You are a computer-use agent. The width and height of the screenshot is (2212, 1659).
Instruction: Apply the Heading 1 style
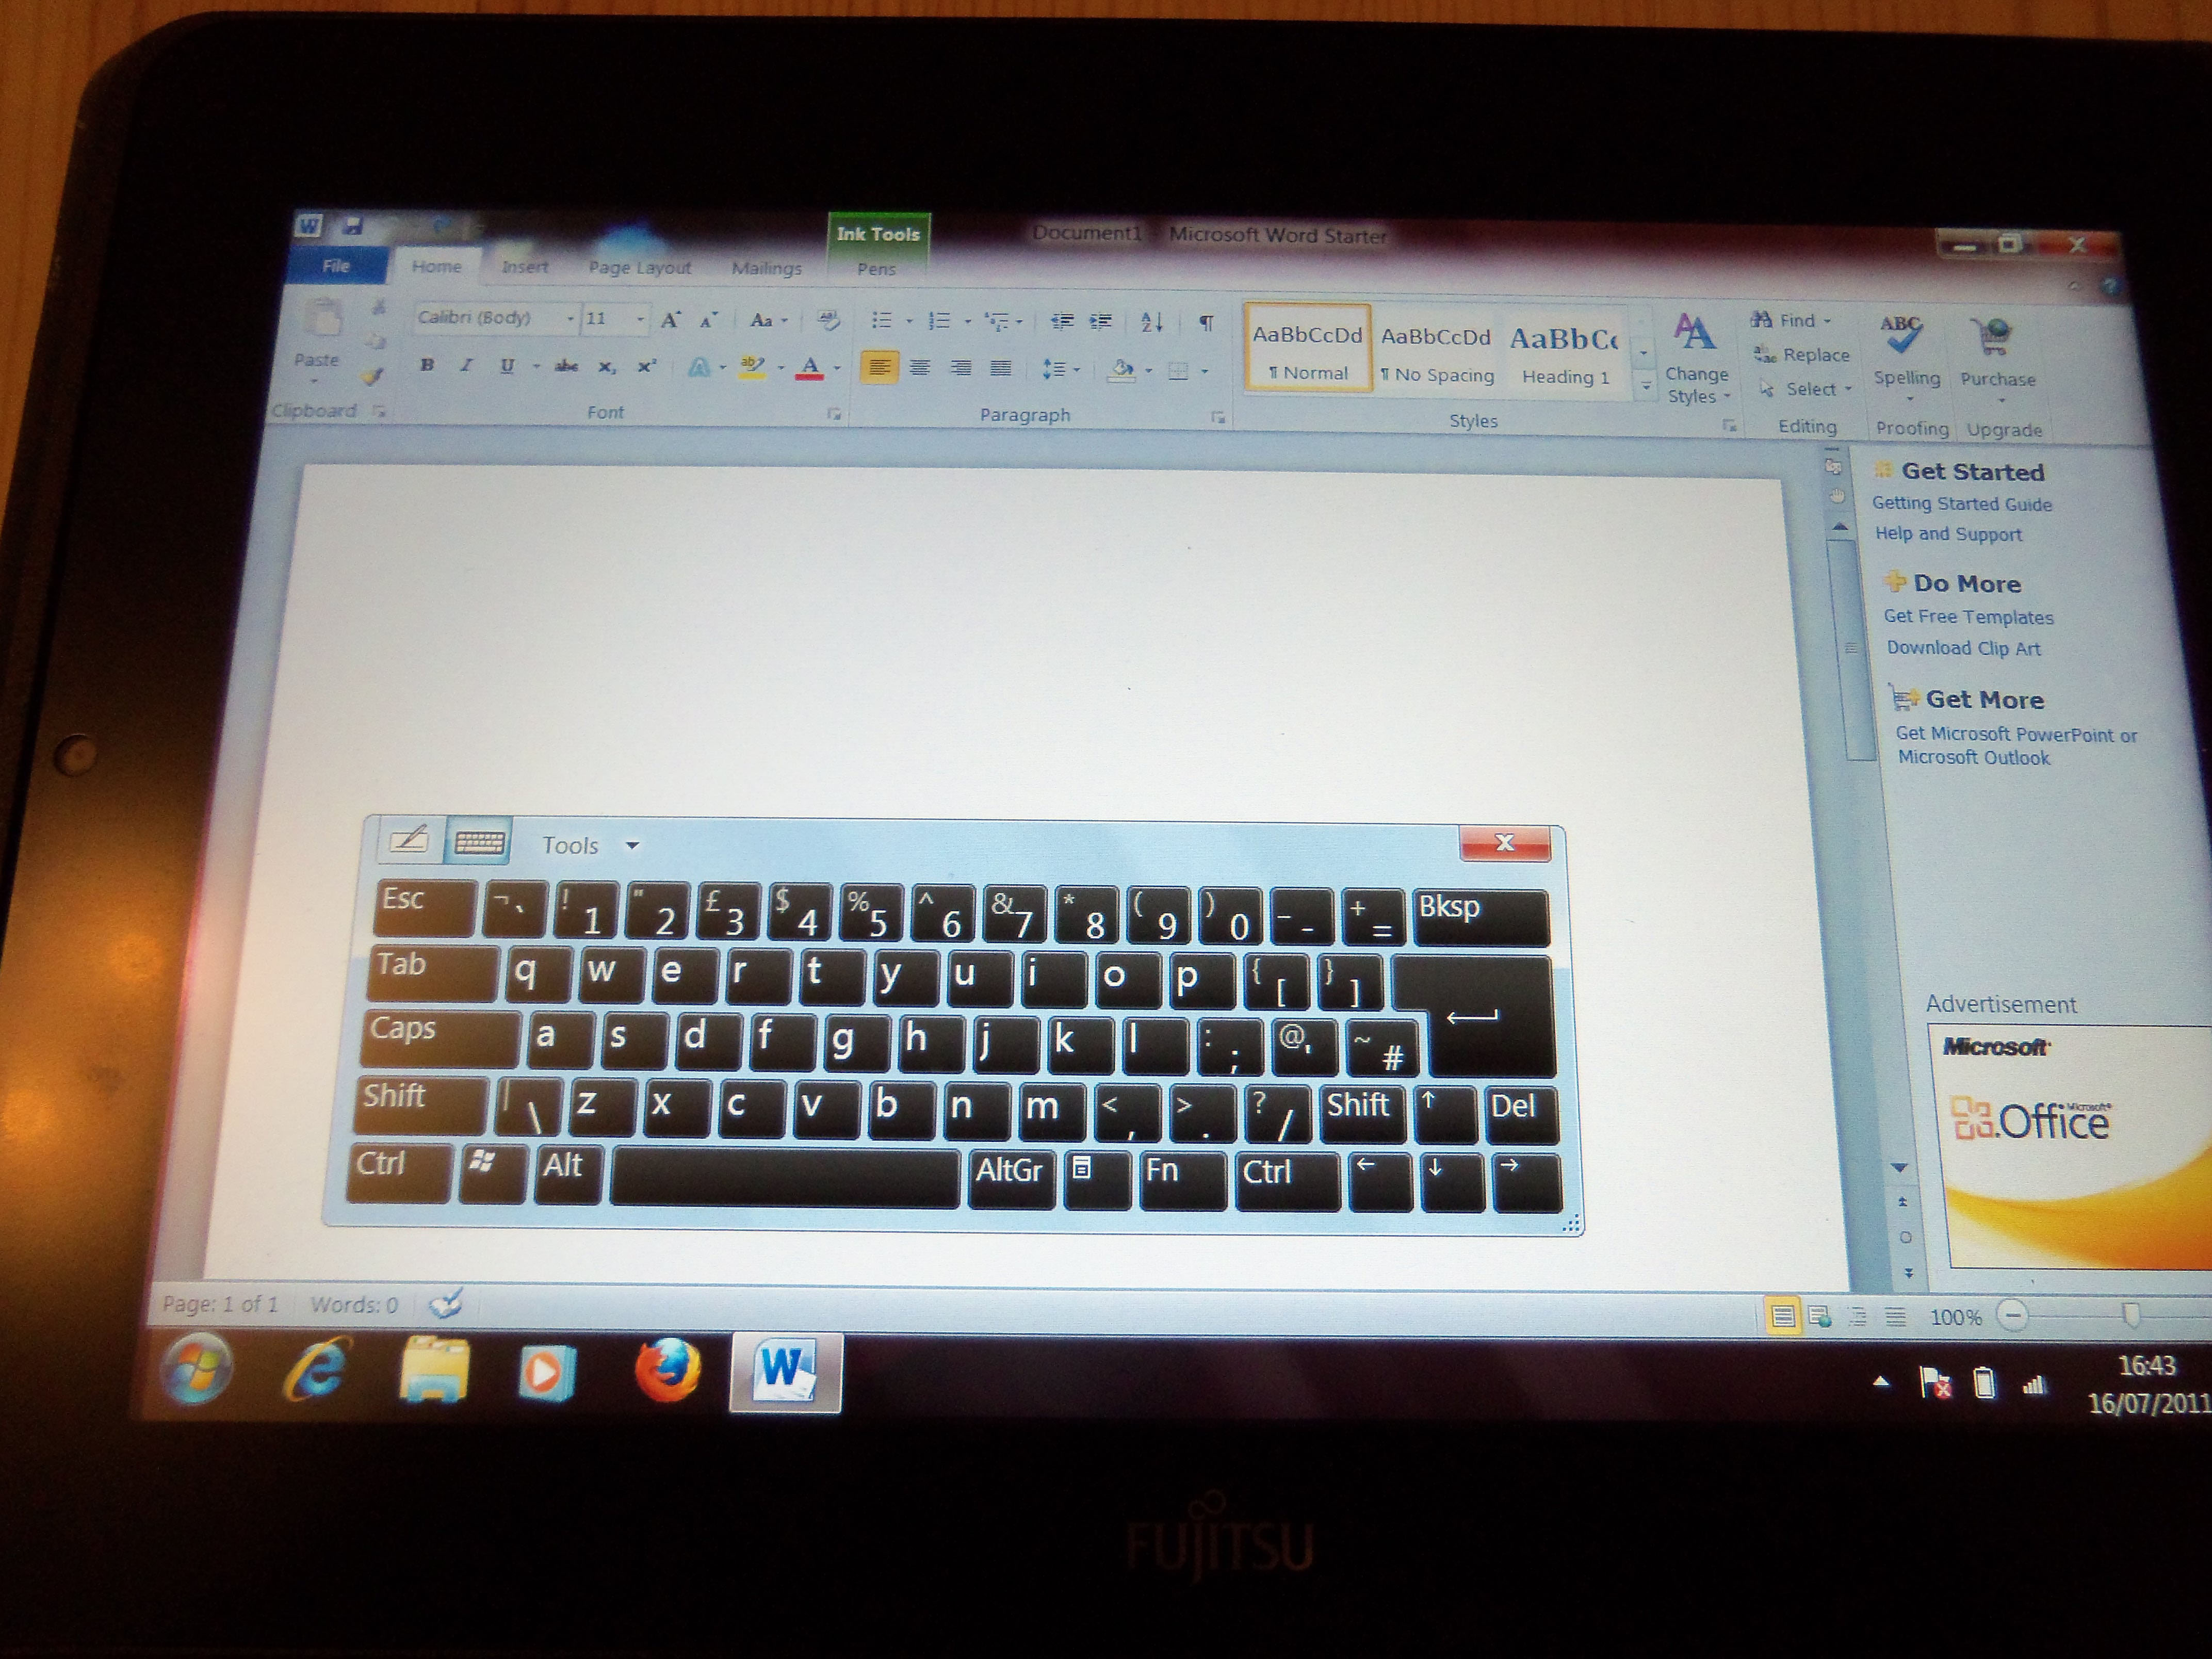tap(1565, 354)
